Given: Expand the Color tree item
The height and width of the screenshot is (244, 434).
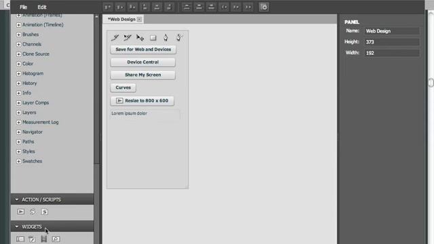Looking at the screenshot, I should coord(18,64).
